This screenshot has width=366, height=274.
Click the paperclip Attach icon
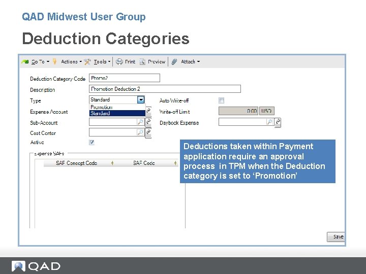pos(174,62)
